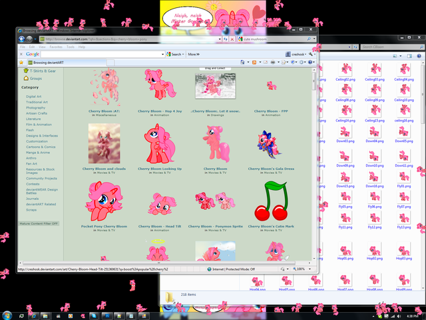Click the Explorer window vertical scrollbar
Viewport: 426px width, 320px height.
tap(423, 174)
